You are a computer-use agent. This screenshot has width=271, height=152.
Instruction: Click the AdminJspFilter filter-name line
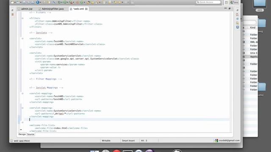[62, 21]
